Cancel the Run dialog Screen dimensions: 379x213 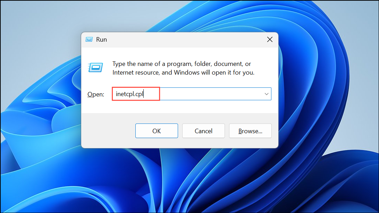pos(203,131)
